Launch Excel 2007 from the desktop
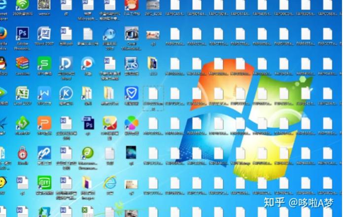Screen dimensions: 343x217 click(x=22, y=93)
